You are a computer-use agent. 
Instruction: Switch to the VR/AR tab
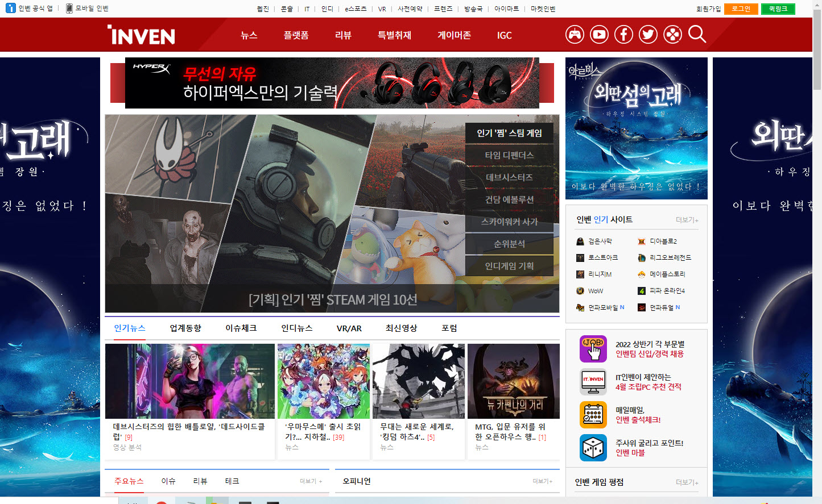point(349,328)
